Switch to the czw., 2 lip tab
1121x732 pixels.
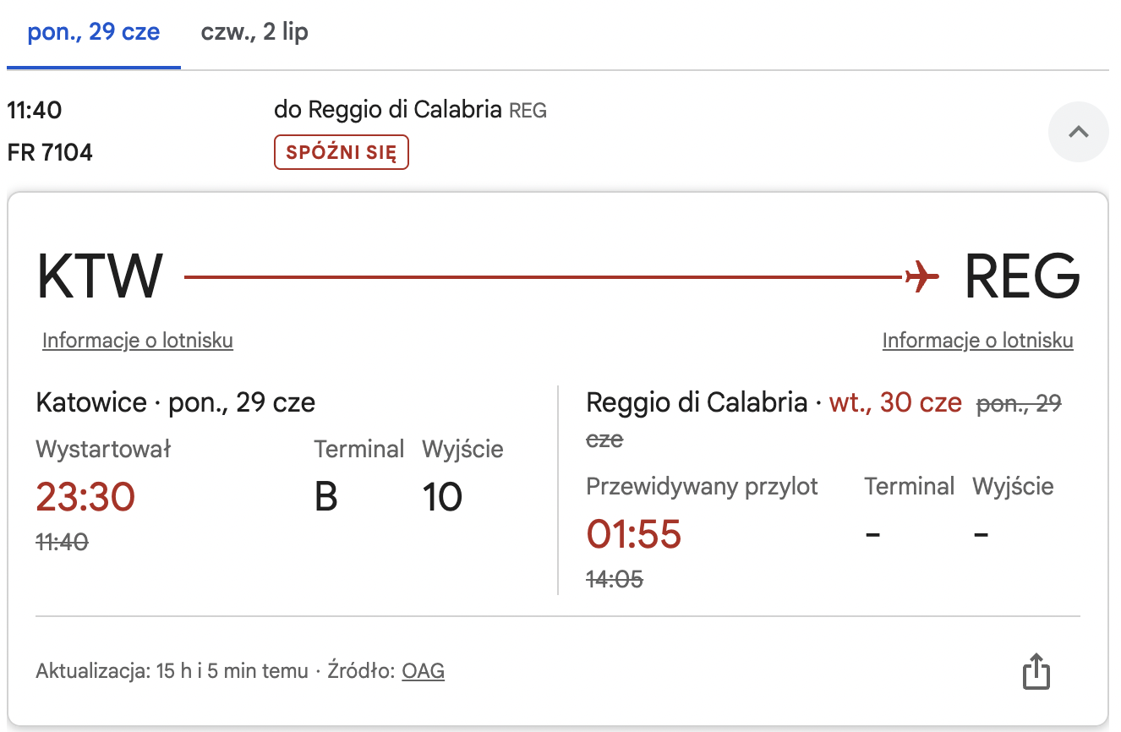tap(254, 33)
